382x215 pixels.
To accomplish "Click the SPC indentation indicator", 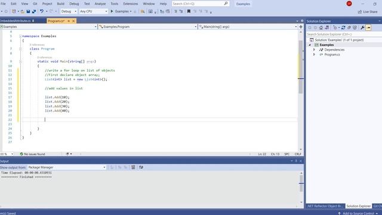I will pos(287,154).
